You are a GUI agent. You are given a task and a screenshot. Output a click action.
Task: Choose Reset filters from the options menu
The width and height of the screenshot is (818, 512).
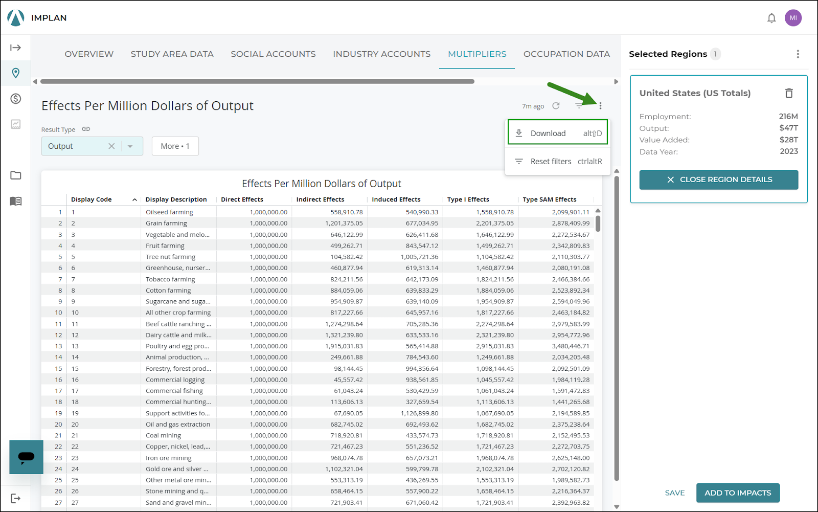[558, 161]
